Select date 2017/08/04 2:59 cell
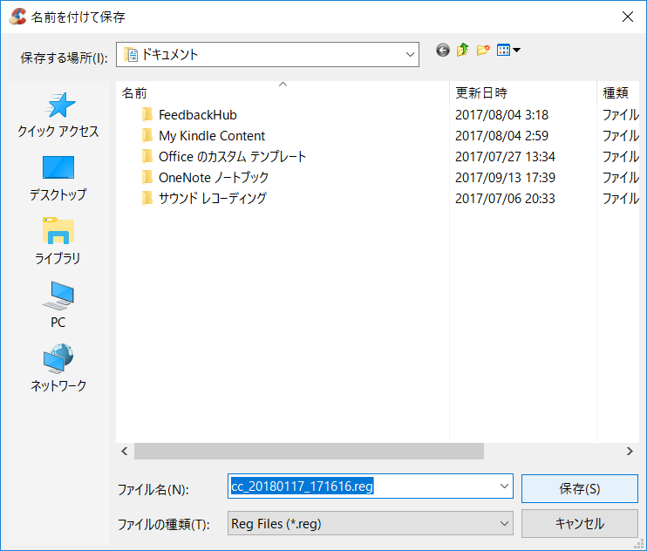 [501, 136]
